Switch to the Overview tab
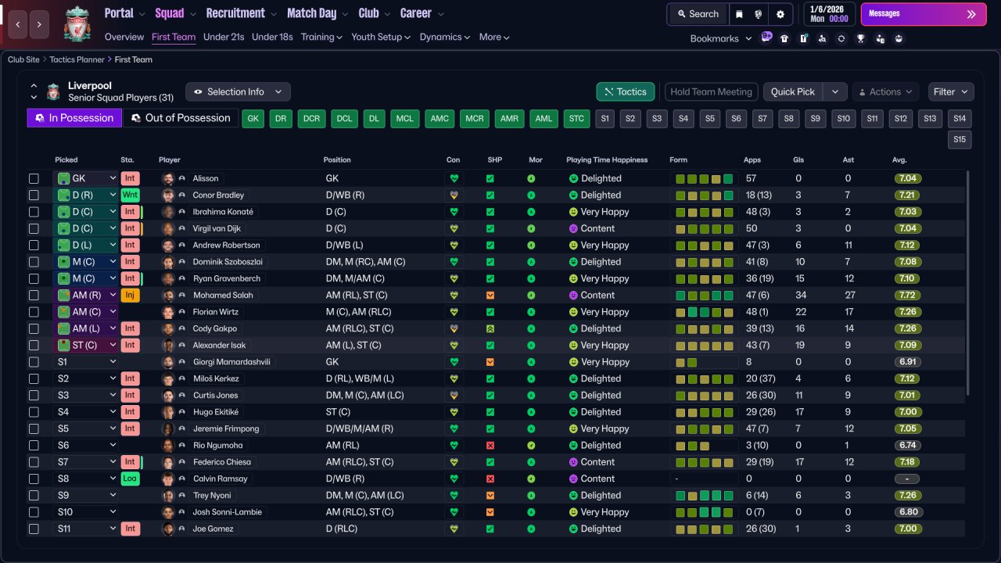Viewport: 1001px width, 563px height. [124, 37]
